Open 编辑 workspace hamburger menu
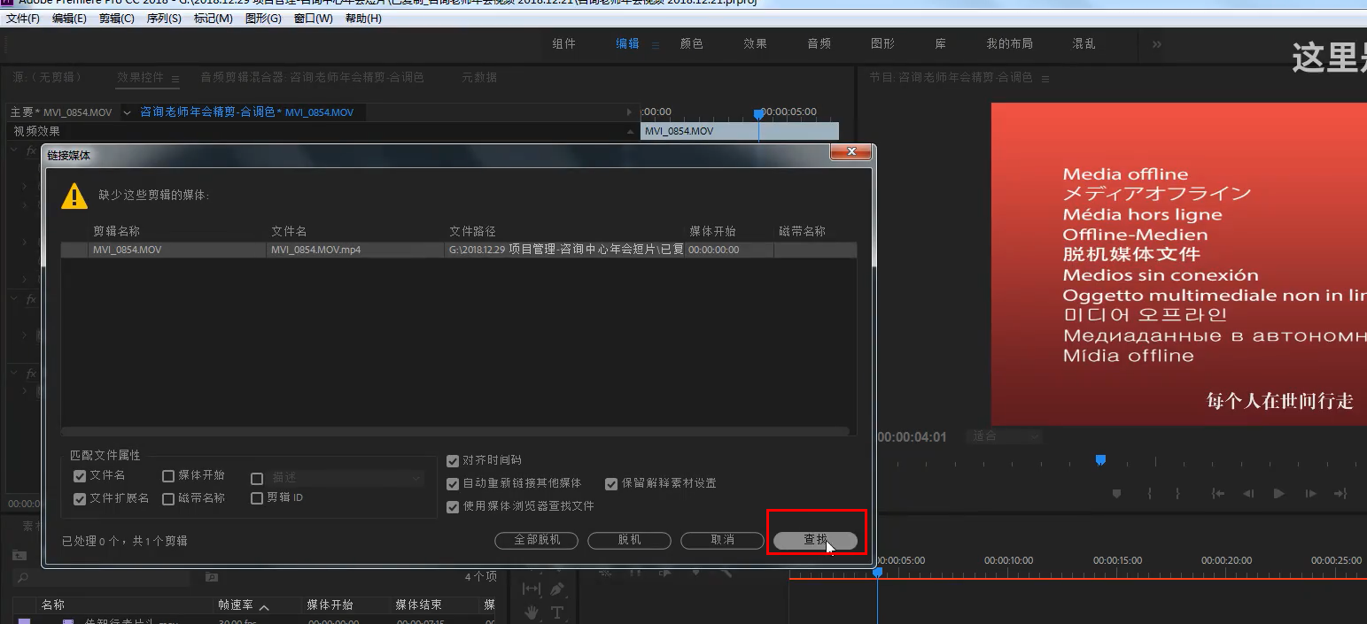1367x624 pixels. pyautogui.click(x=656, y=44)
